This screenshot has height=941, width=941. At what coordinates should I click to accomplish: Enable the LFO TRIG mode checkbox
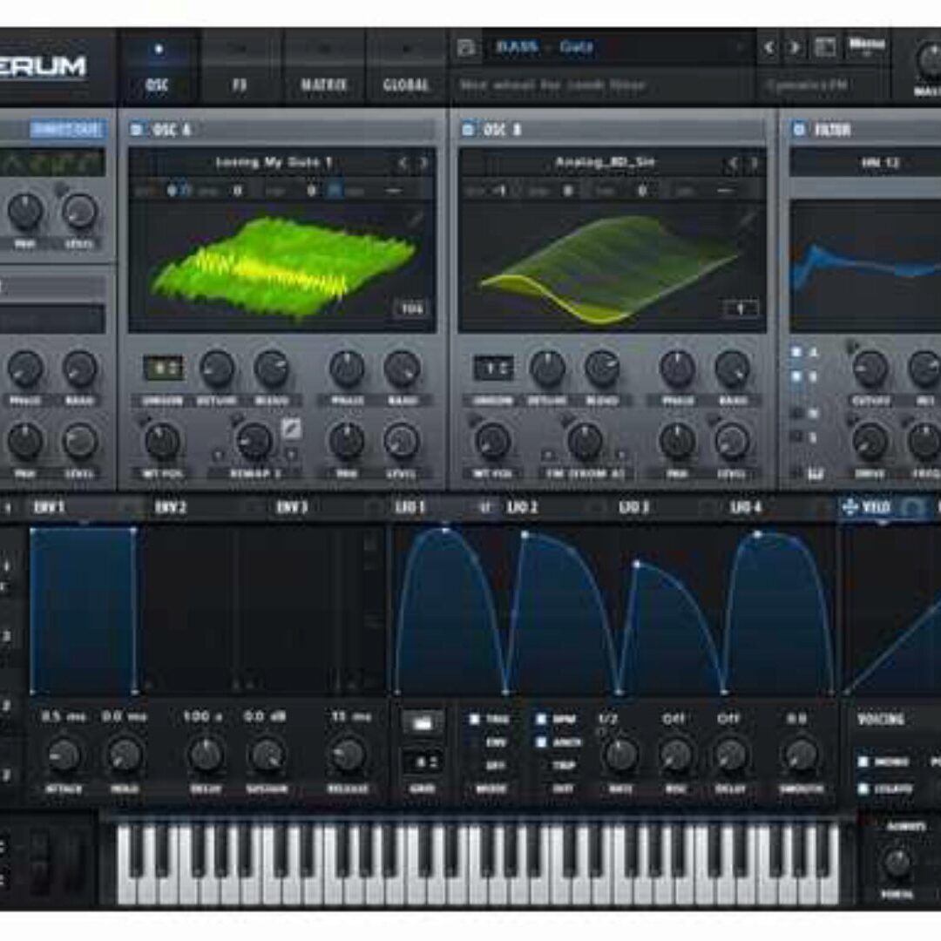(475, 720)
